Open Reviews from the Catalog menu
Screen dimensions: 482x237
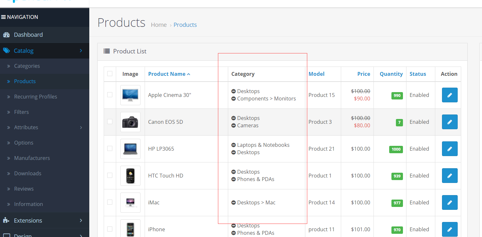tap(24, 188)
